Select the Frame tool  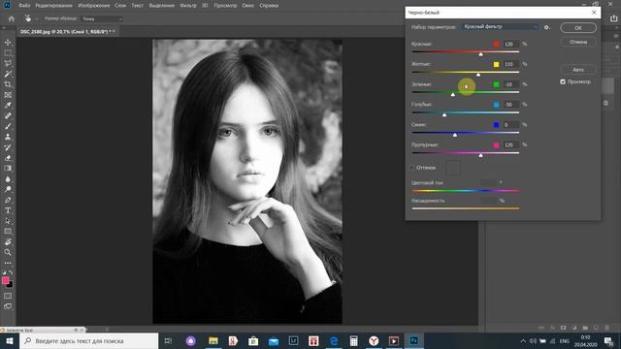(8, 95)
